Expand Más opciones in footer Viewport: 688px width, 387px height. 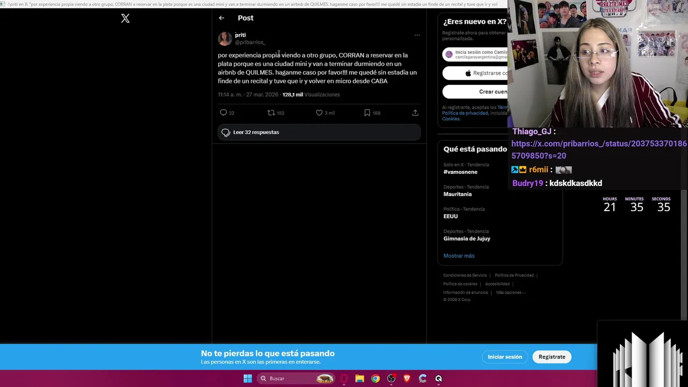(511, 292)
